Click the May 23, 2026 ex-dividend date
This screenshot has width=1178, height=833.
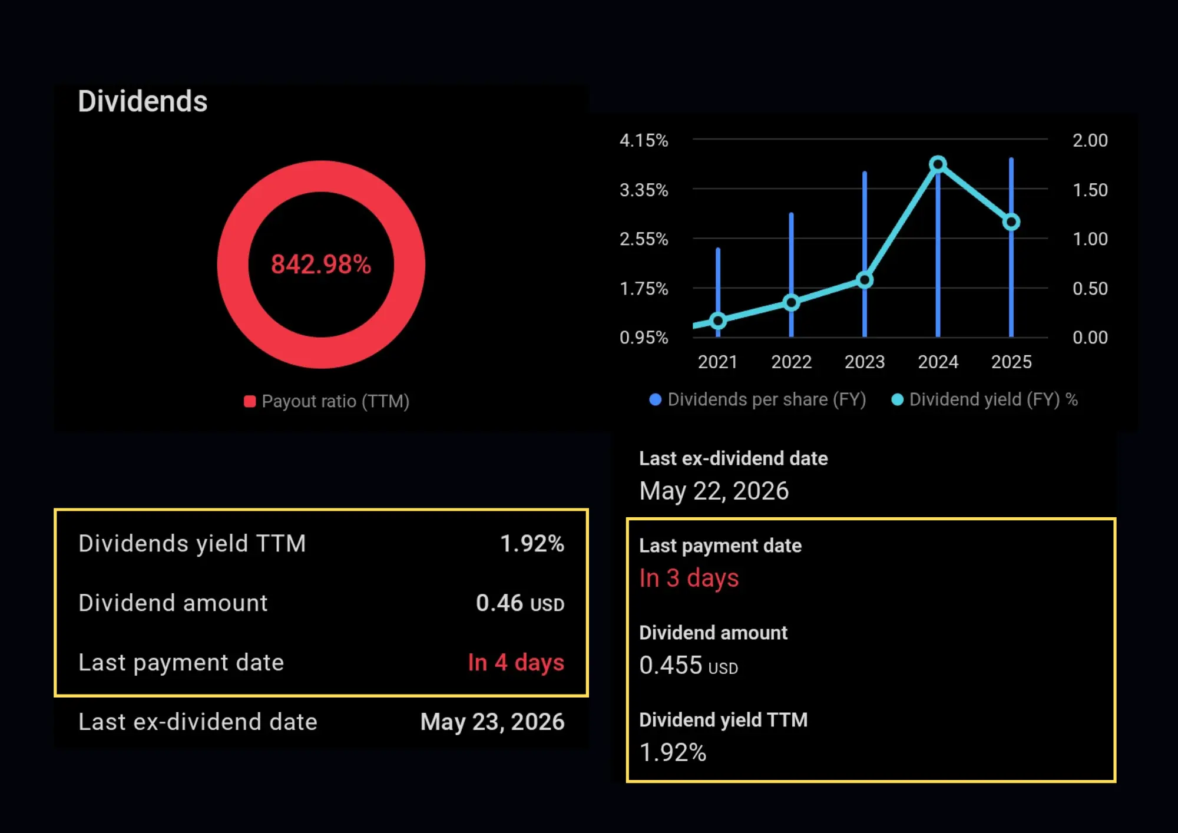pos(492,722)
